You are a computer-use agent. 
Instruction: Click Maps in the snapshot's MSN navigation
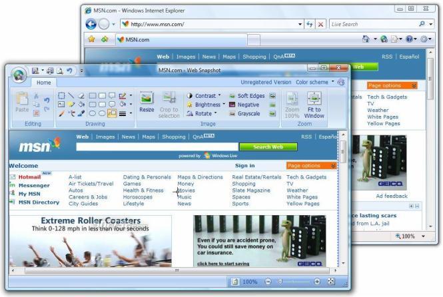(x=149, y=137)
